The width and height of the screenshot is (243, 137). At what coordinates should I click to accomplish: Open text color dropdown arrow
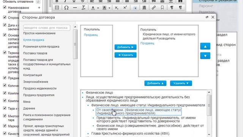point(98,8)
